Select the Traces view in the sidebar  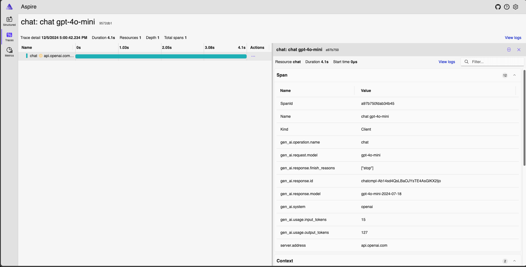[x=9, y=36]
